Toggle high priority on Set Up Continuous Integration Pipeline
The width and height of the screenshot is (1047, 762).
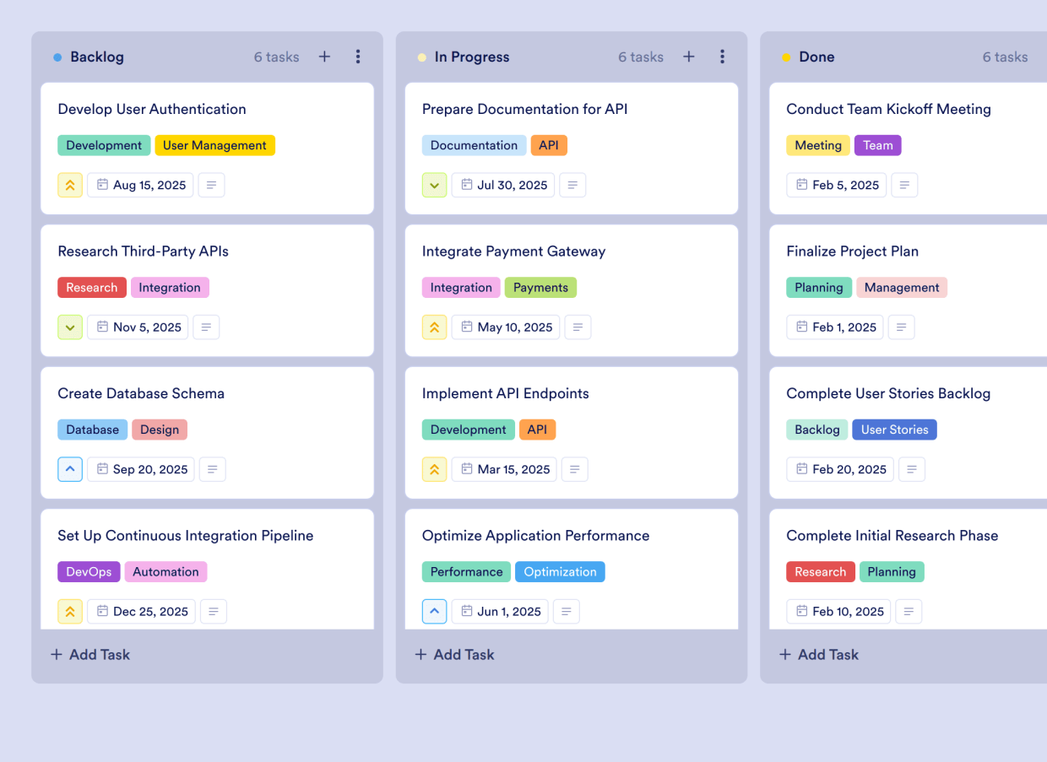click(x=70, y=611)
